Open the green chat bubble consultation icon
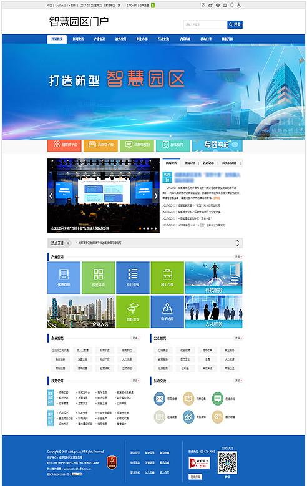The image size is (307, 486). pyautogui.click(x=218, y=399)
